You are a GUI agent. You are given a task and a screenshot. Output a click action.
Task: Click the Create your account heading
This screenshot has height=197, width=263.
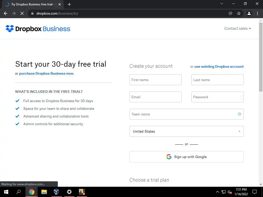coord(151,66)
